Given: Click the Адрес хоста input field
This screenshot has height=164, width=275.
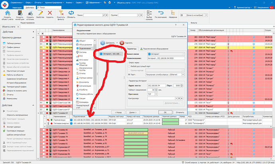Looking at the screenshot, I should [x=157, y=85].
